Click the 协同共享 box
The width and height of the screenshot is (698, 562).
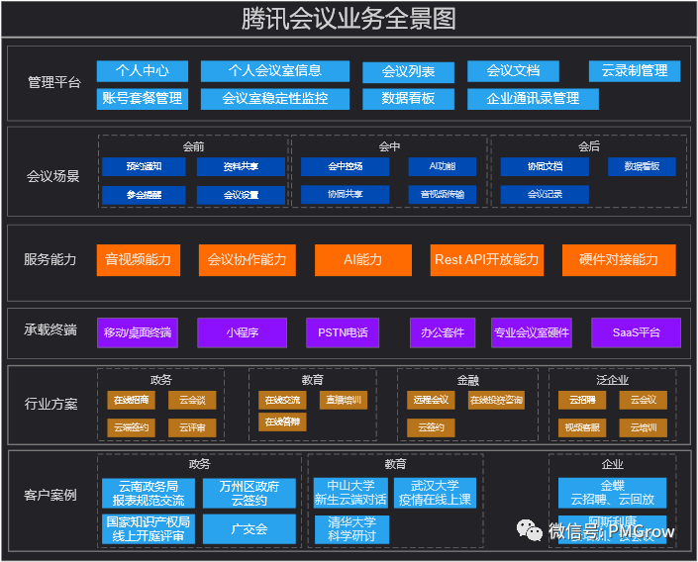(345, 195)
